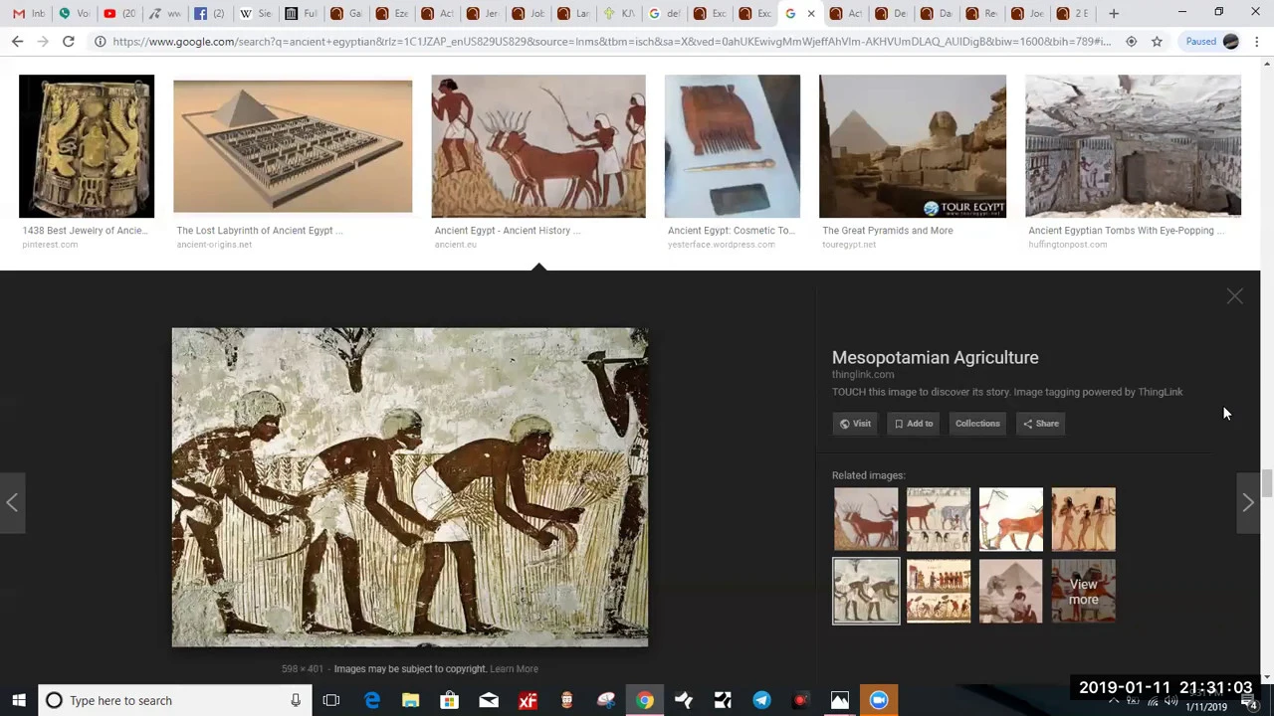Viewport: 1274px width, 716px height.
Task: Close the image preview panel
Action: [x=1234, y=296]
